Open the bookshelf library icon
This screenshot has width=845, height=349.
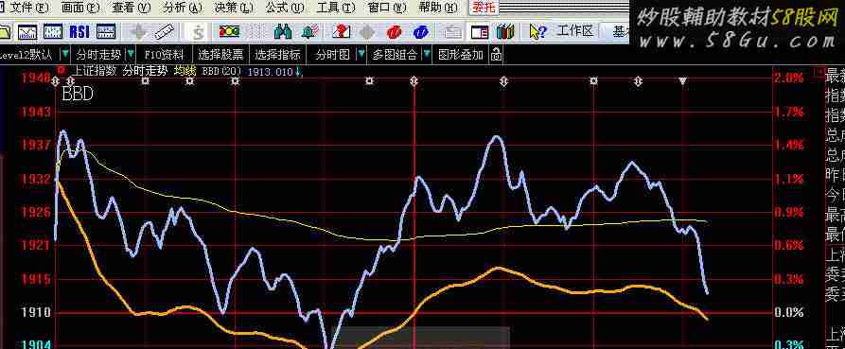pyautogui.click(x=505, y=32)
